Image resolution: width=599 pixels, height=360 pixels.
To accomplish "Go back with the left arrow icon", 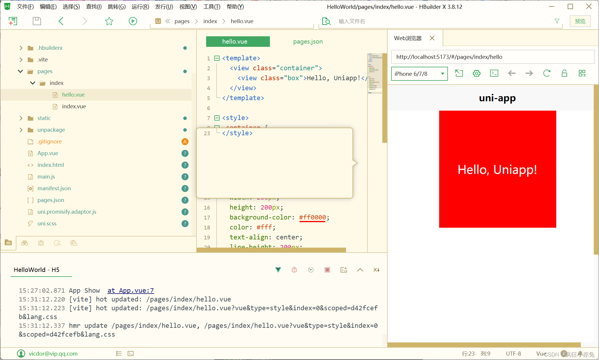I will pos(61,21).
